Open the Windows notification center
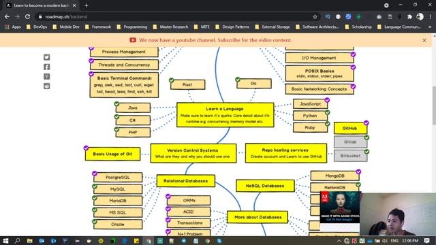The image size is (436, 245). pyautogui.click(x=427, y=240)
